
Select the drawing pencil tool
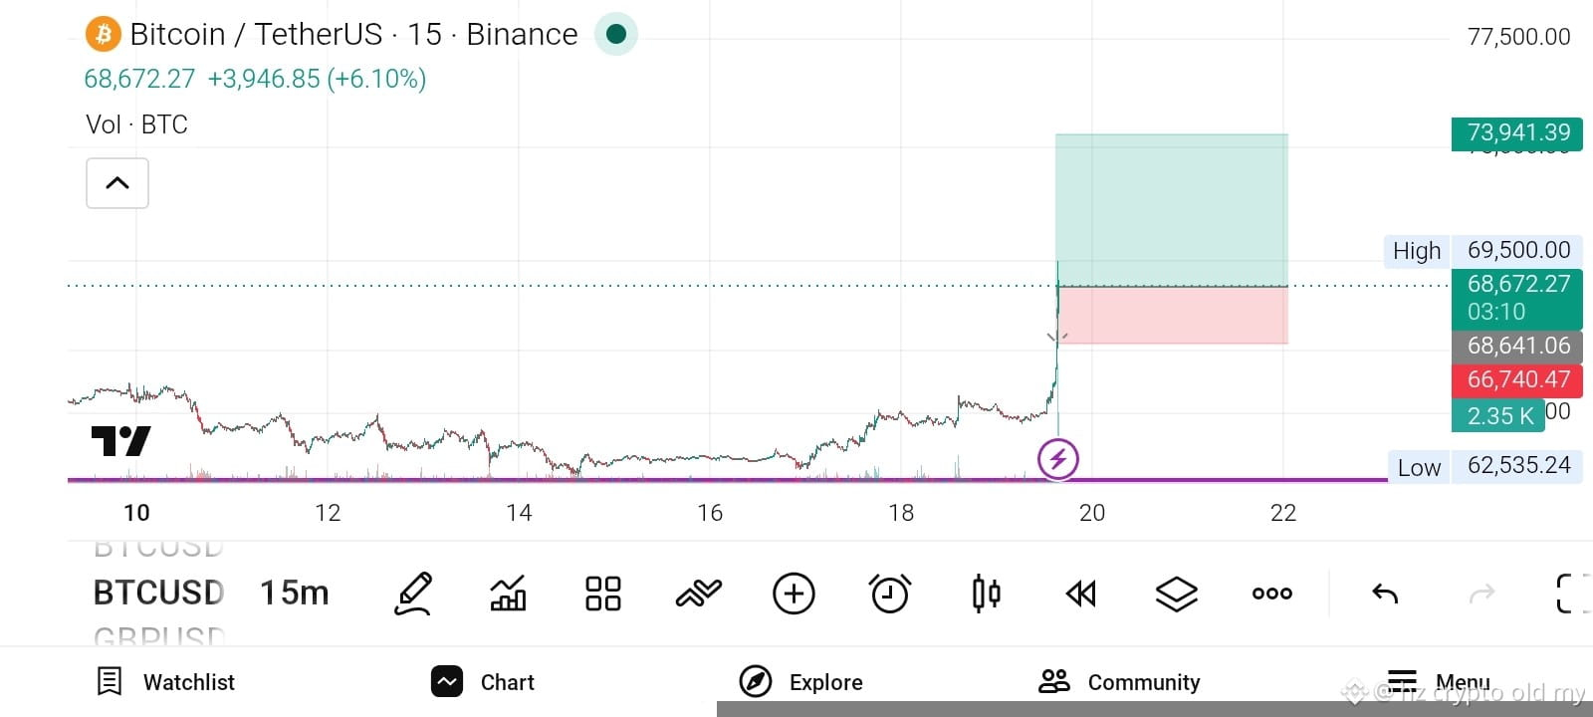coord(413,594)
